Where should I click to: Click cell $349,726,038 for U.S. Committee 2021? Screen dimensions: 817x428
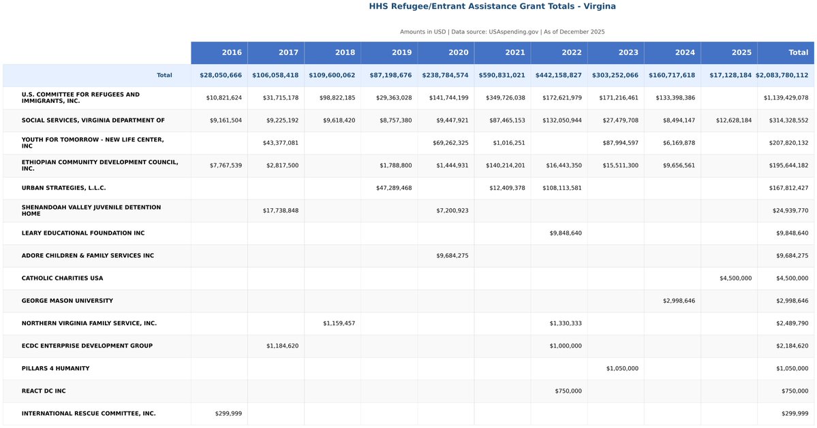[505, 98]
